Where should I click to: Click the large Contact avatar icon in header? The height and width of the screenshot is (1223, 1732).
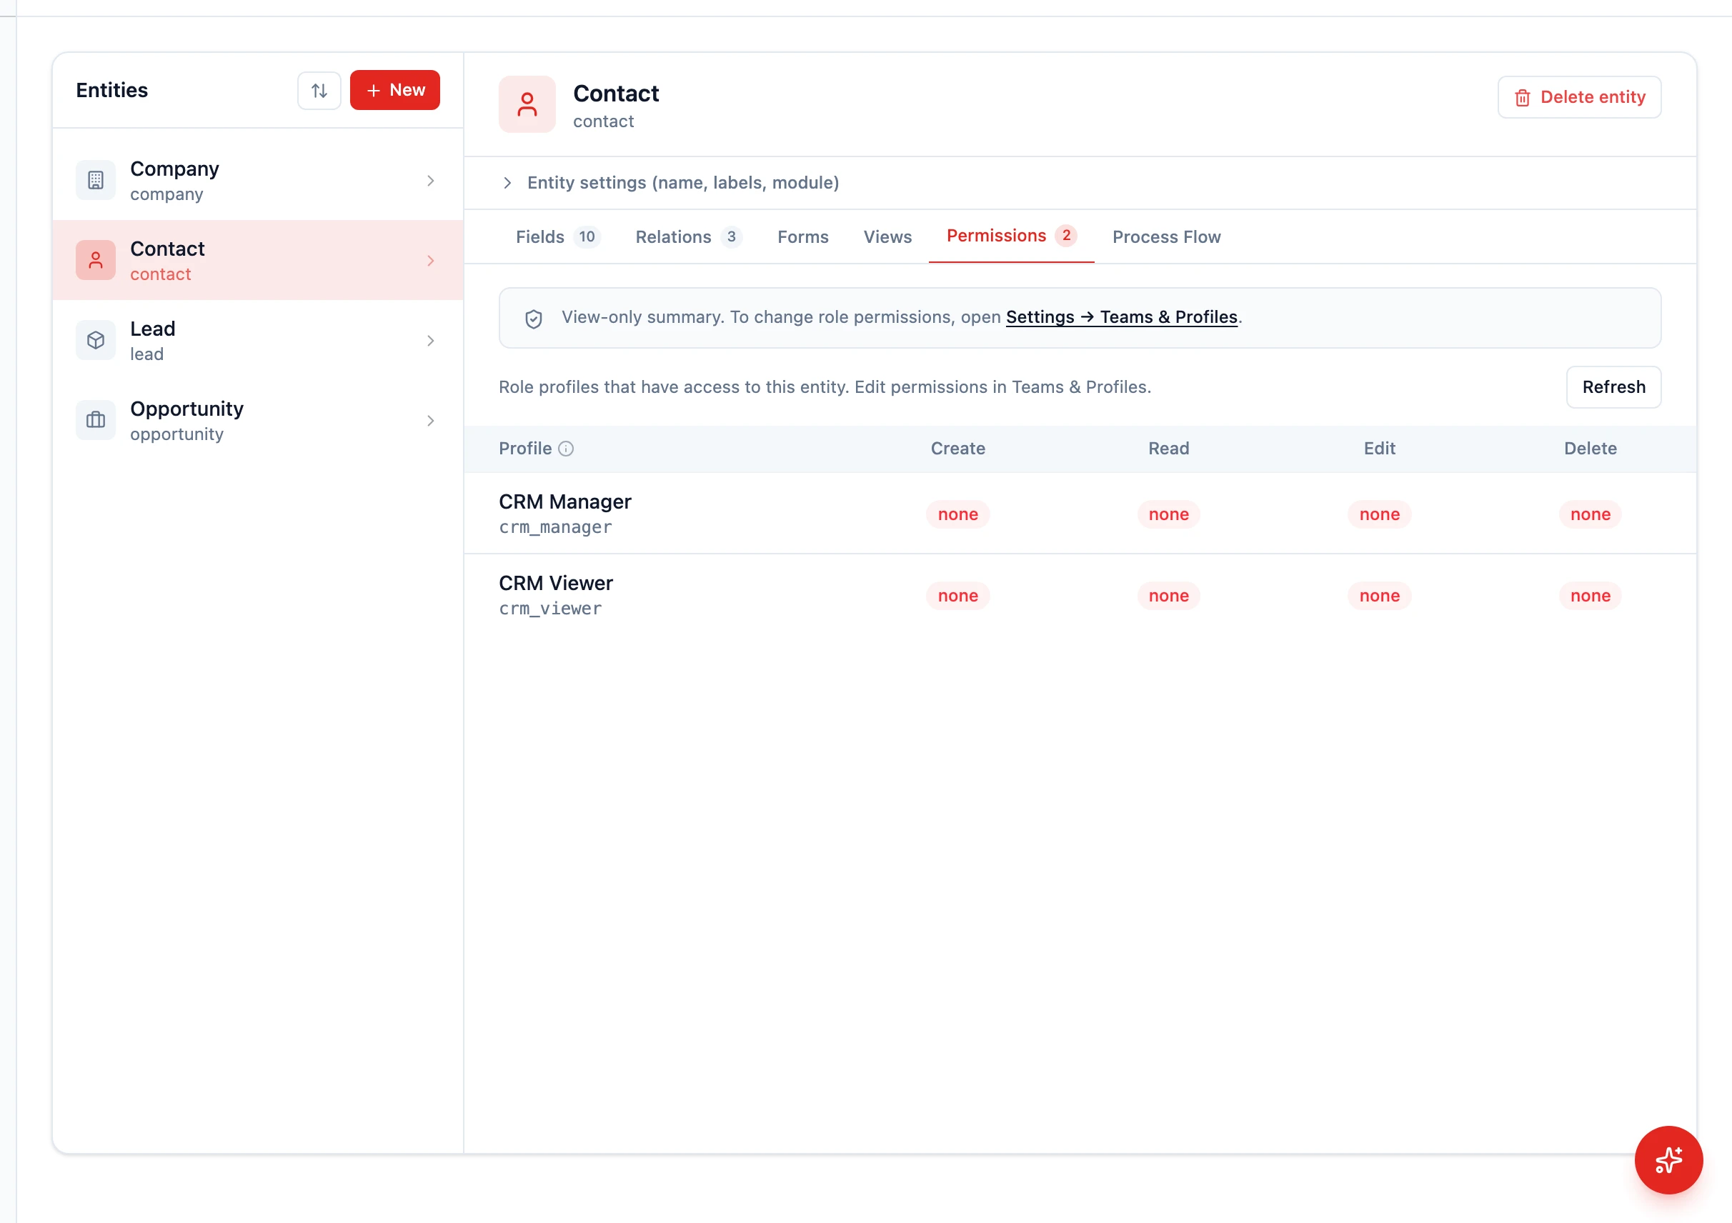coord(527,104)
